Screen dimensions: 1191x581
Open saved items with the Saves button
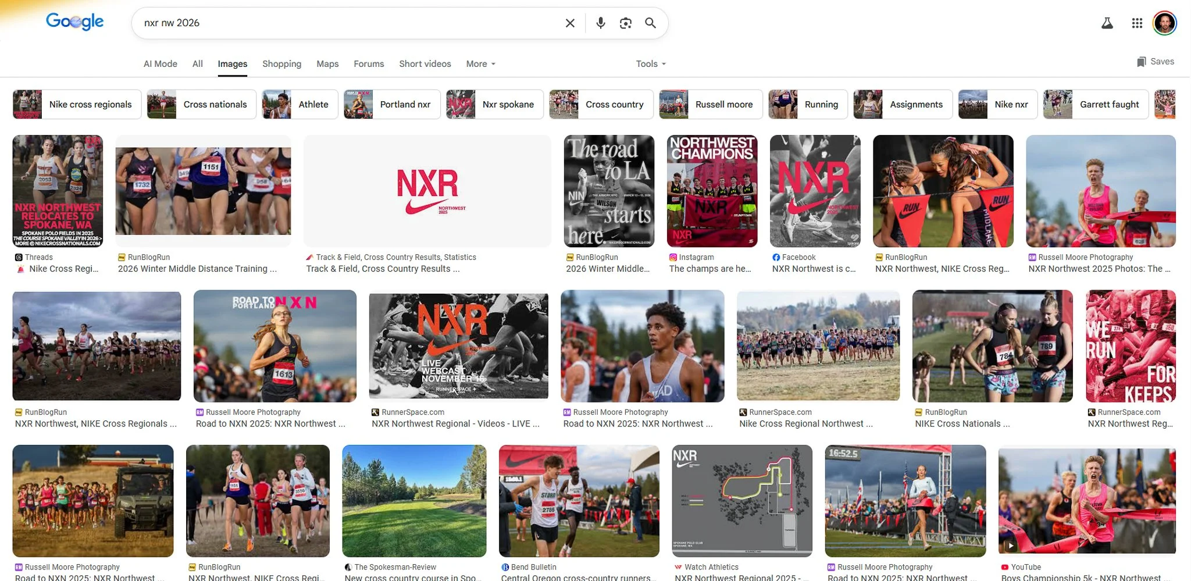(x=1154, y=61)
